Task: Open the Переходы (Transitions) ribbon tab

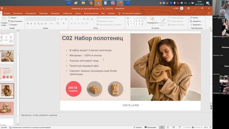Action: point(43,13)
